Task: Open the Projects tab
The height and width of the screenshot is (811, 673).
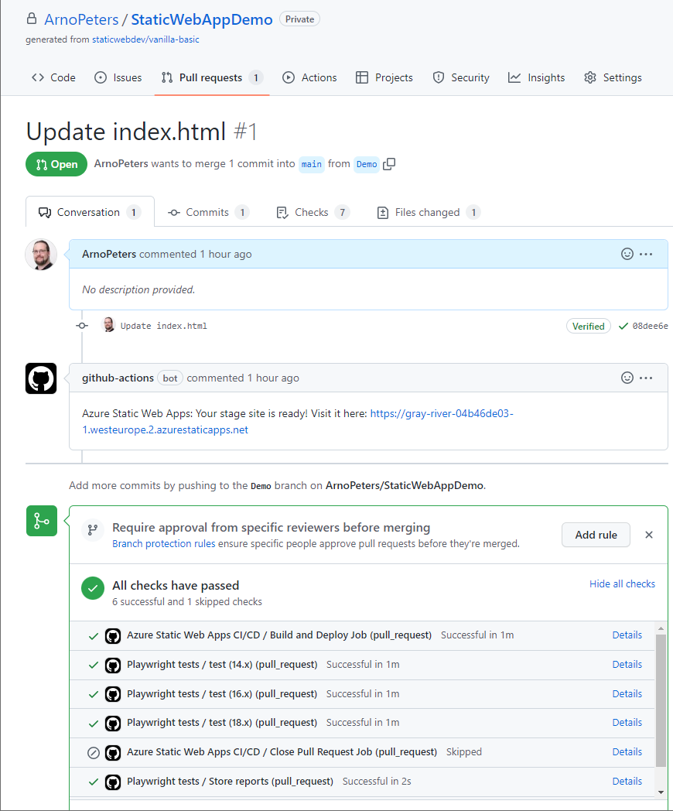Action: point(384,77)
